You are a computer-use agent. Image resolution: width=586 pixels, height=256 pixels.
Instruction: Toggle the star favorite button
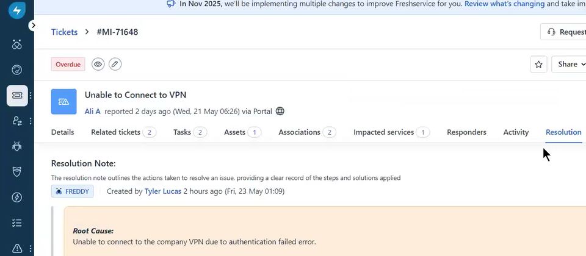(x=538, y=64)
